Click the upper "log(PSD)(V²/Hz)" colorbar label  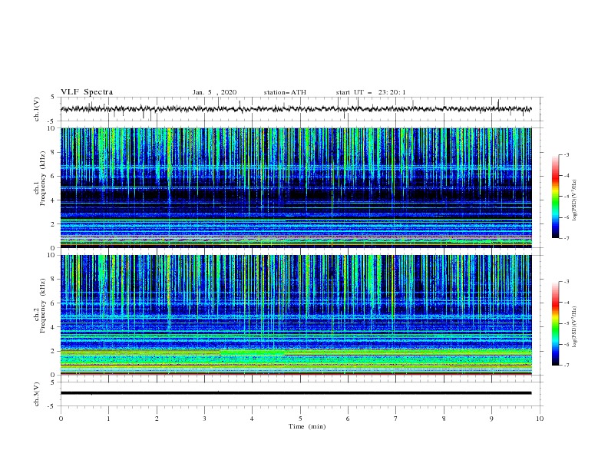[x=575, y=200]
